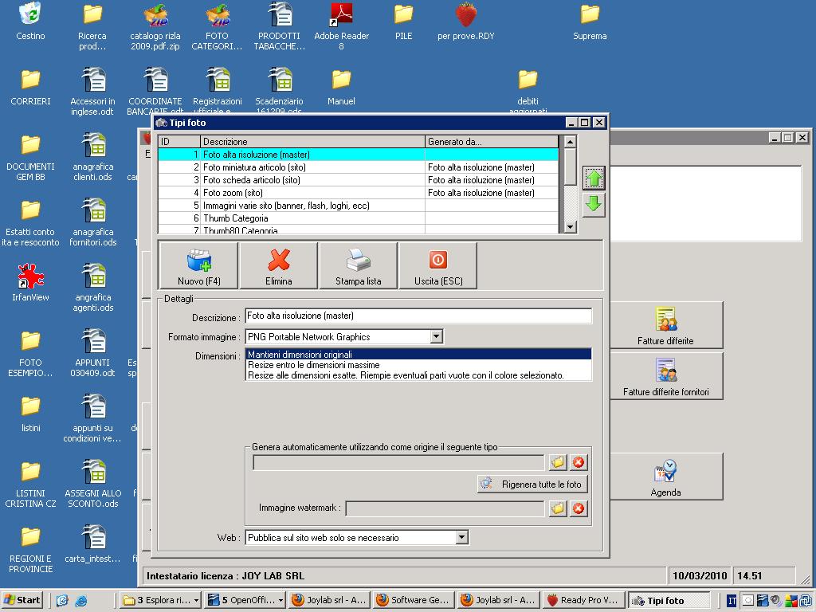Move row up with green up arrow
This screenshot has height=612, width=816.
[x=593, y=178]
